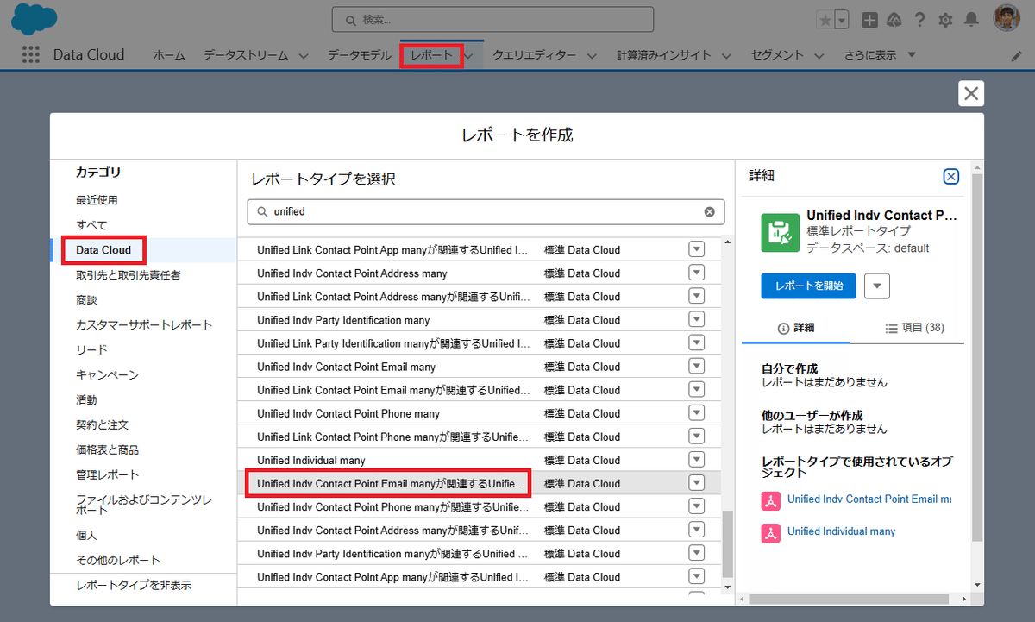Image resolution: width=1035 pixels, height=622 pixels.
Task: Go to the ホーム tab
Action: click(x=169, y=55)
